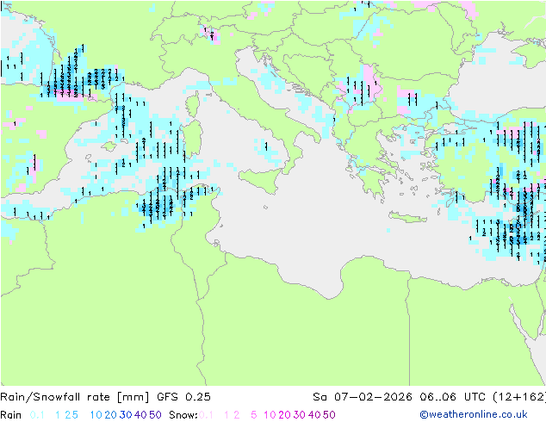The width and height of the screenshot is (546, 422).
Task: Click the 'Rain' legend label
Action: [11, 415]
